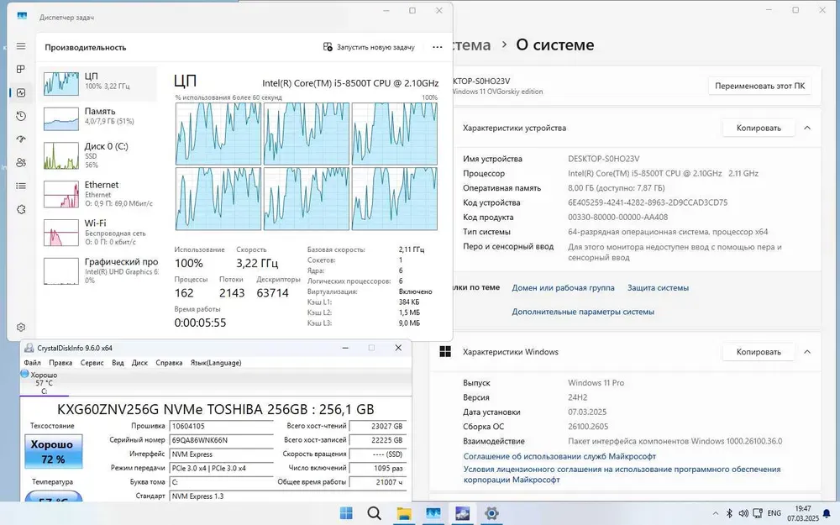Open Защита системы link

pos(658,287)
